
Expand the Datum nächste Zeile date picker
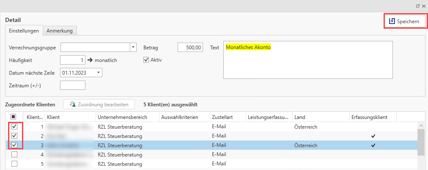point(99,73)
